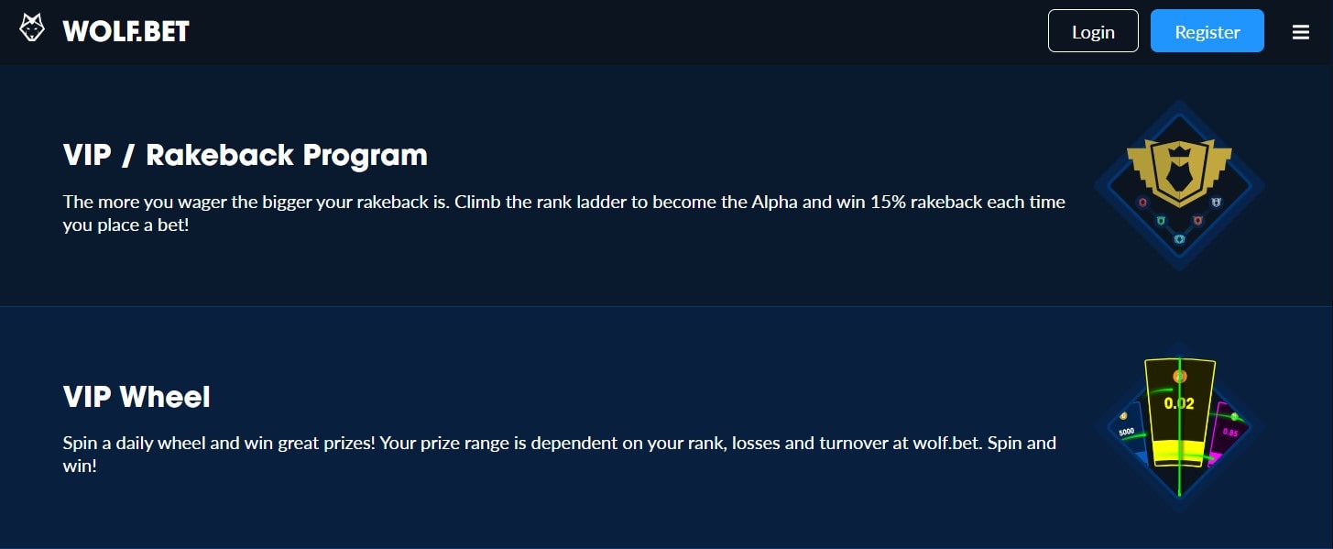Select the orange rank badge icon
Screen dimensions: 1333x549
1197,220
